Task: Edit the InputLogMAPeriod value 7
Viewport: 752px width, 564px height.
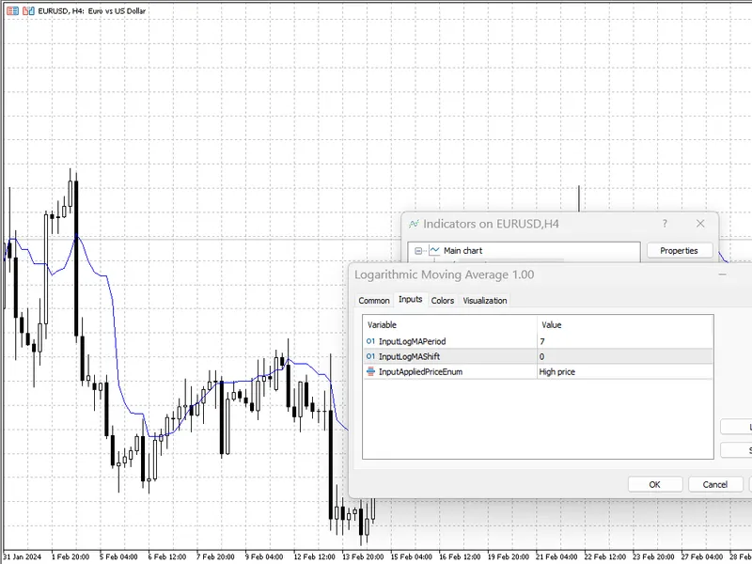Action: coord(625,341)
